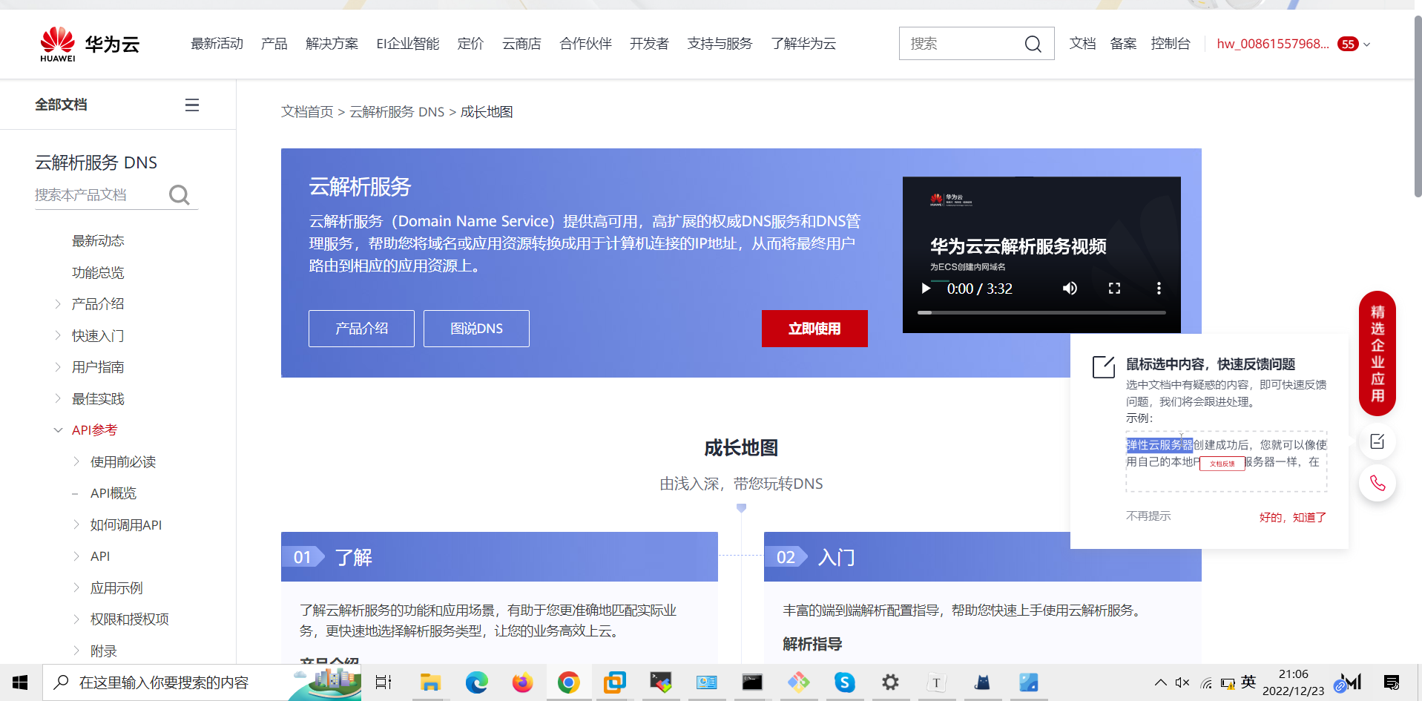Image resolution: width=1422 pixels, height=701 pixels.
Task: Click the muted volume tray icon
Action: (1182, 682)
